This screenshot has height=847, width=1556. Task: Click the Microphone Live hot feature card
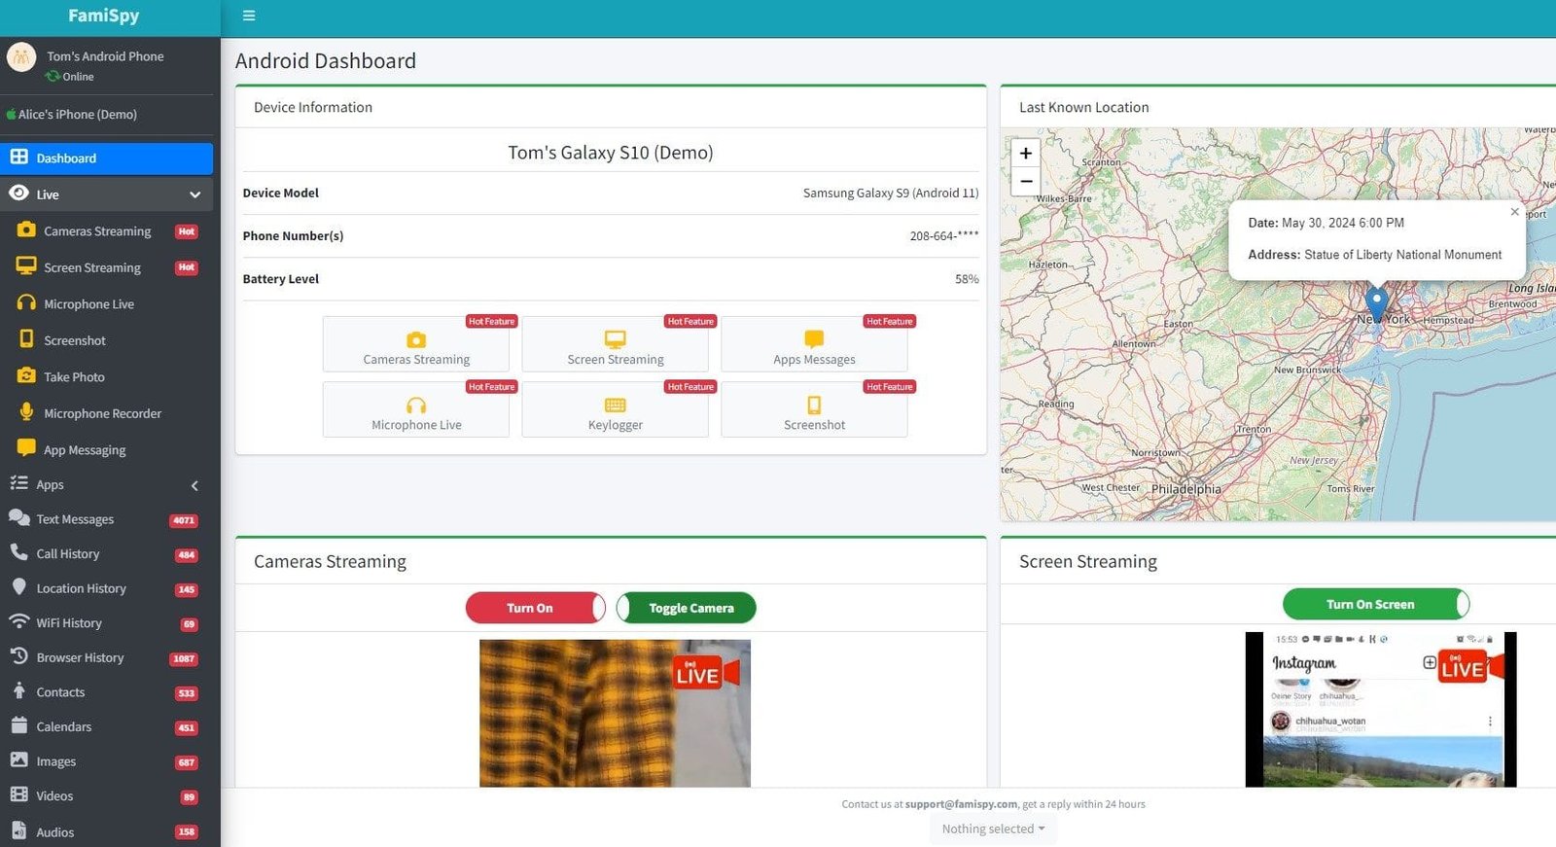416,409
